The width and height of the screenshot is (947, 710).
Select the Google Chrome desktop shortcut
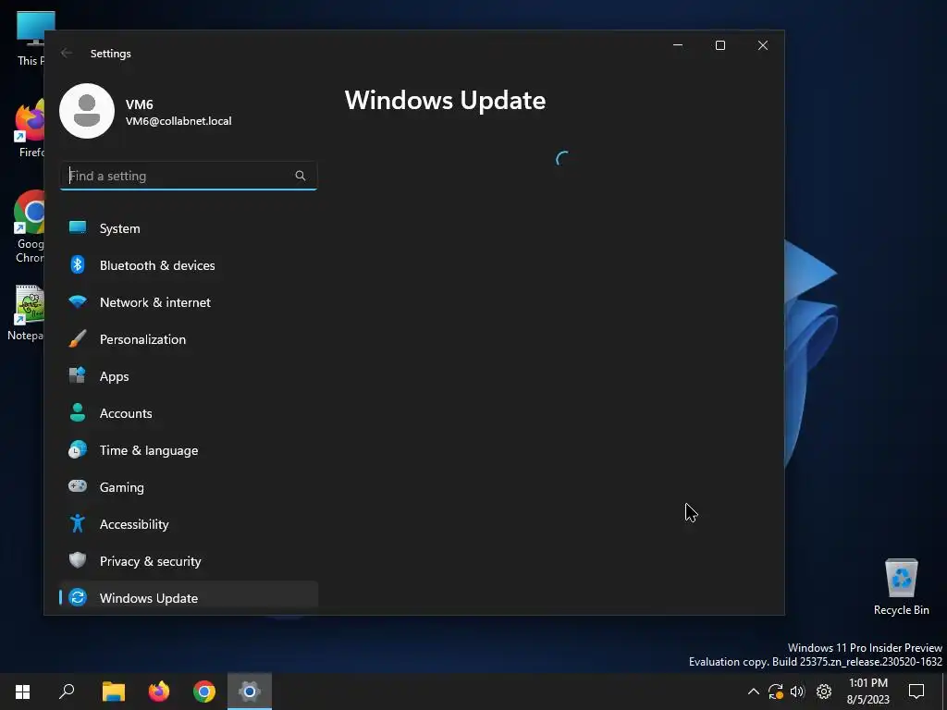29,226
